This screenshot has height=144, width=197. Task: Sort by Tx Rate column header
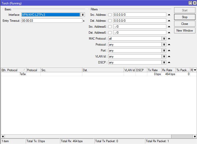(x=154, y=70)
